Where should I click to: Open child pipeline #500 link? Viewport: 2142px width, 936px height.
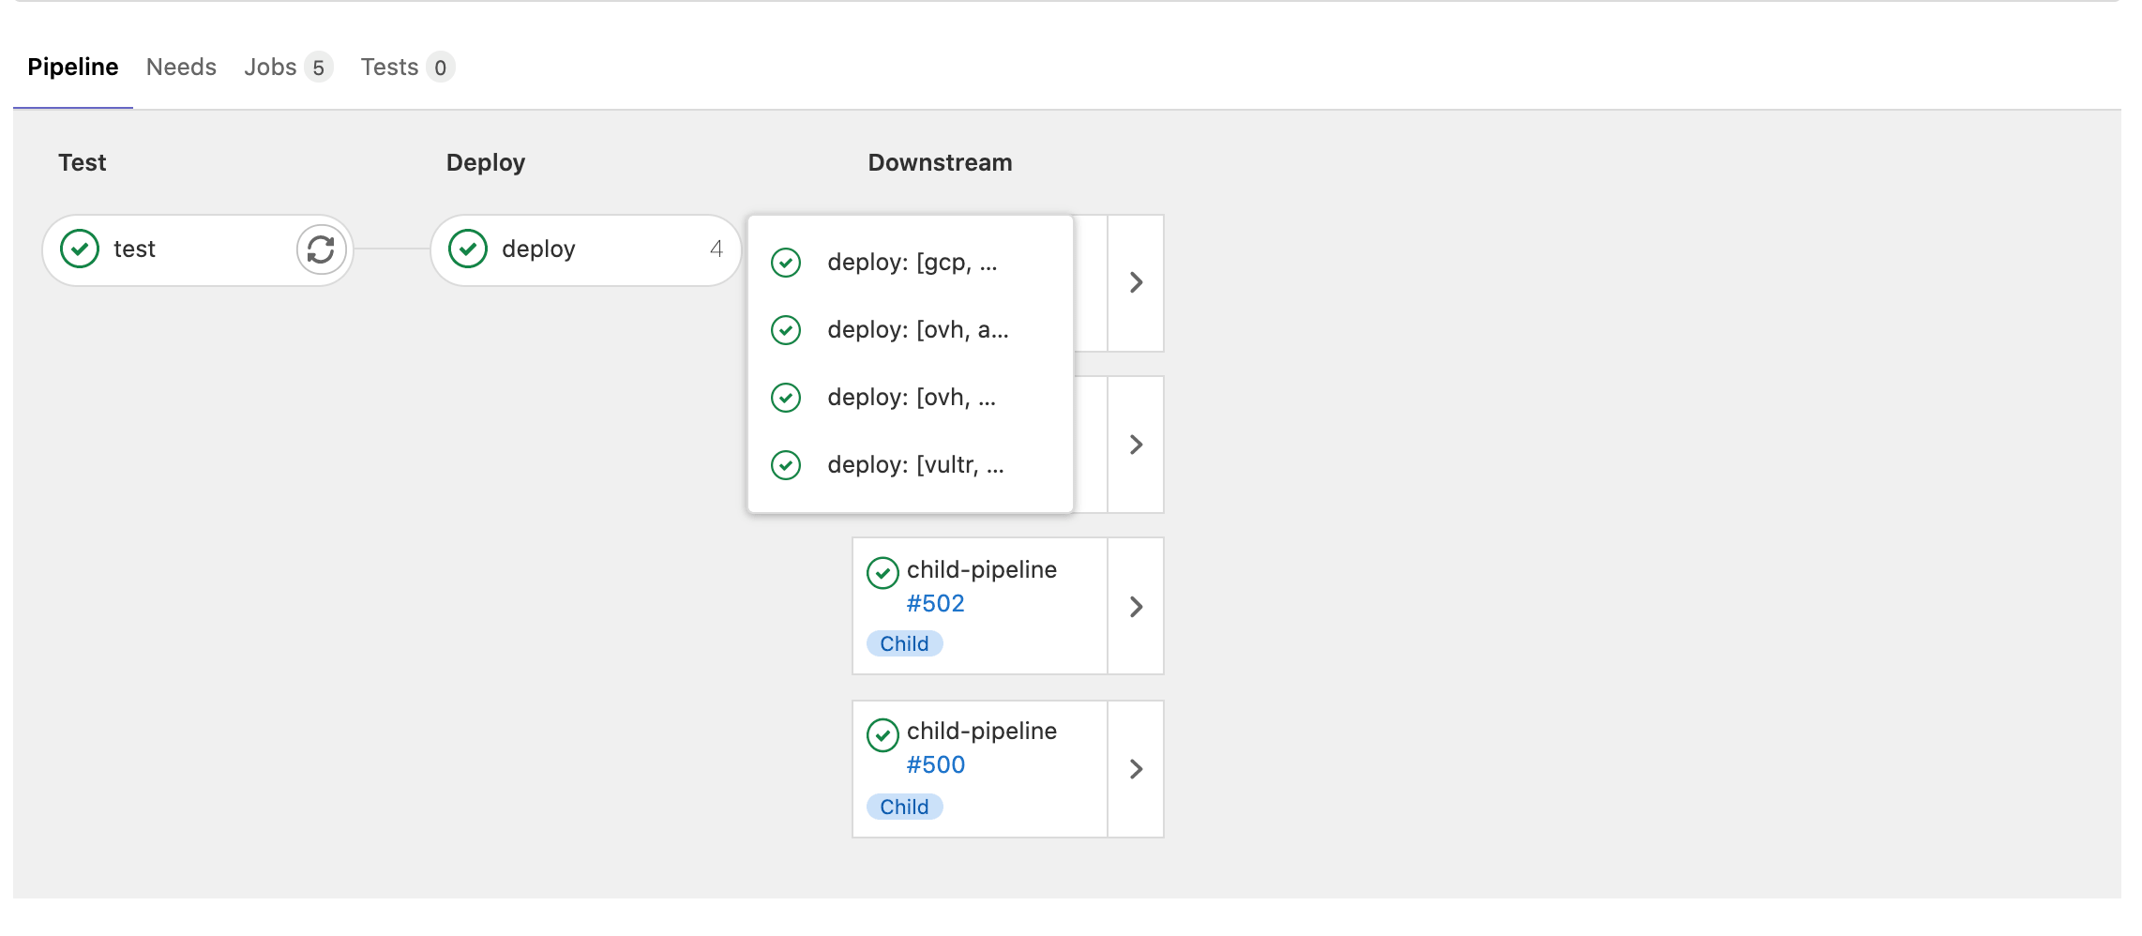tap(935, 764)
